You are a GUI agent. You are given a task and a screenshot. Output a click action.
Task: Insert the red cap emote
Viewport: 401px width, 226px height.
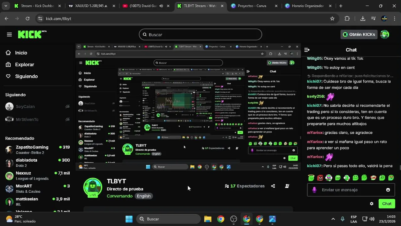(373, 178)
